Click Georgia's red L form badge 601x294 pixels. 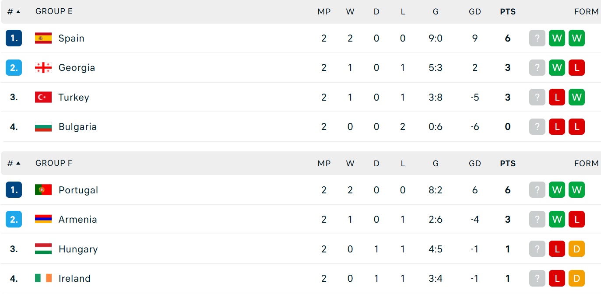576,67
